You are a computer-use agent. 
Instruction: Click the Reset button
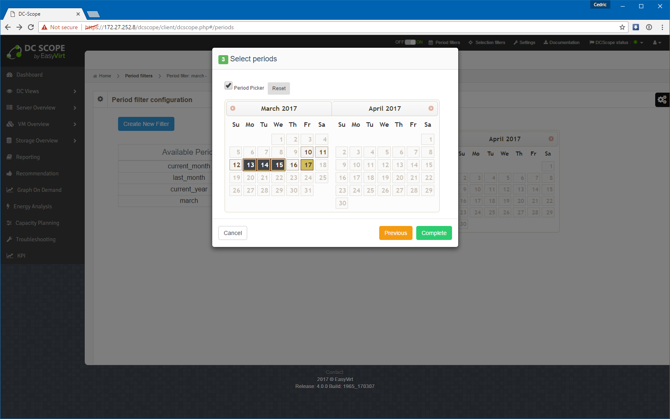point(278,88)
